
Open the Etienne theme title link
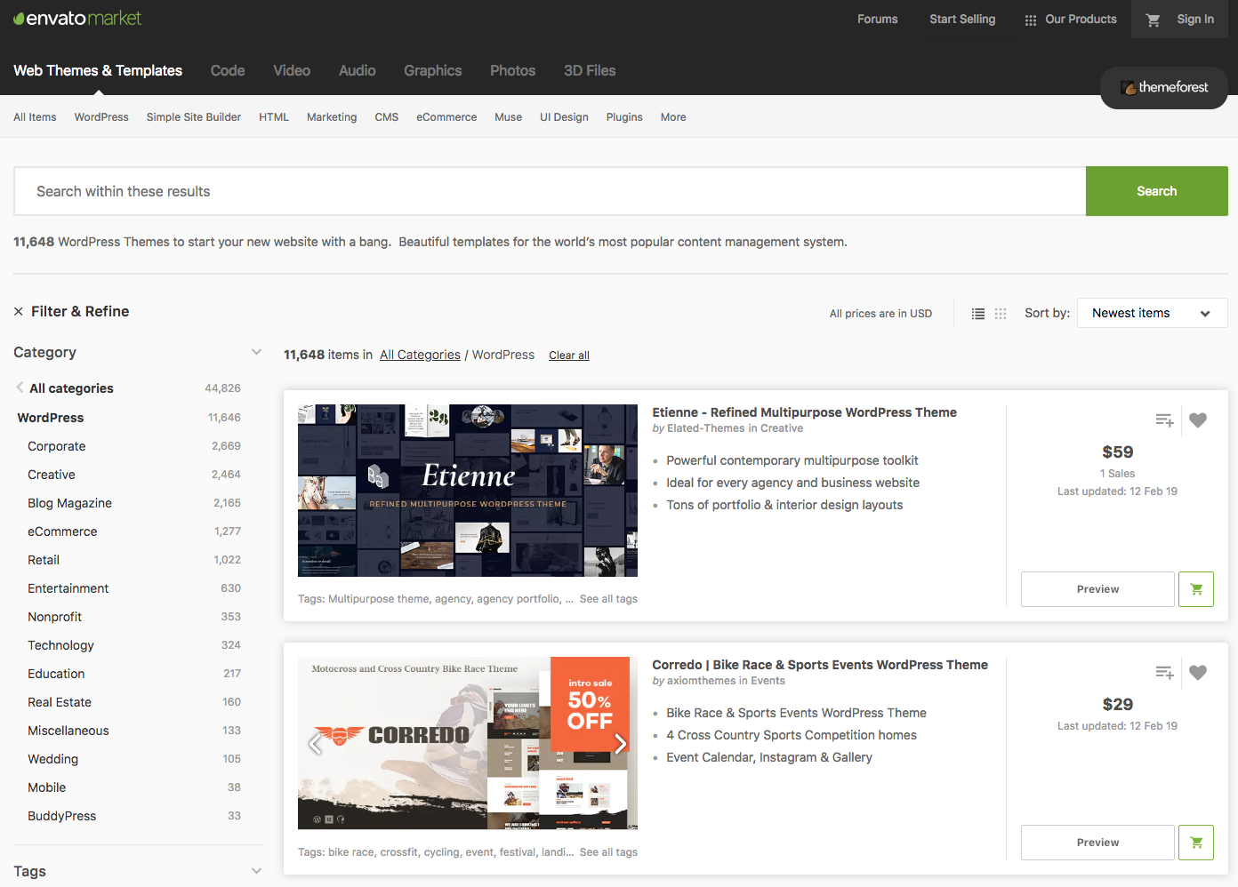pyautogui.click(x=804, y=412)
